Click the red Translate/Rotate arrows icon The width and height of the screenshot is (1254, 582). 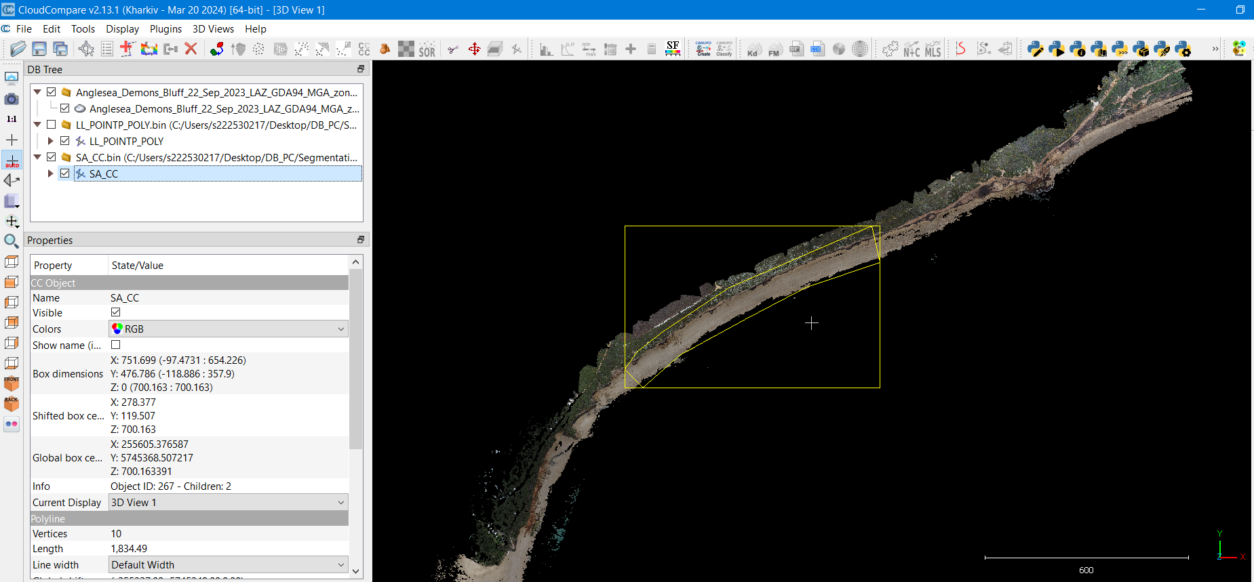click(474, 49)
